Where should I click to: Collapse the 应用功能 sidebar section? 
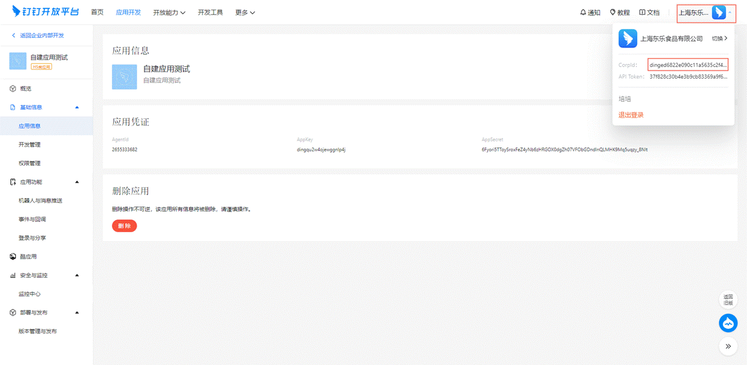pyautogui.click(x=77, y=182)
